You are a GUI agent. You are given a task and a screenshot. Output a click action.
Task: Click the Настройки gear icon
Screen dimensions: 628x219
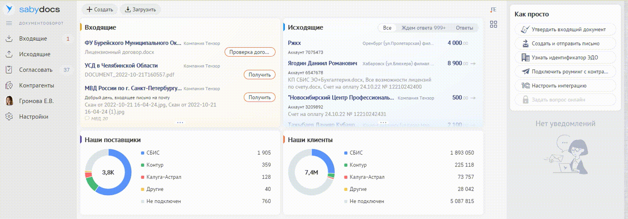(9, 117)
